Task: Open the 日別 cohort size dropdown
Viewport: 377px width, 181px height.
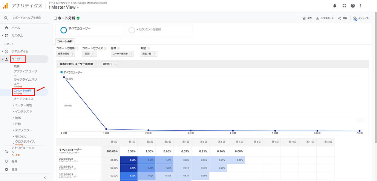Action: (x=89, y=54)
